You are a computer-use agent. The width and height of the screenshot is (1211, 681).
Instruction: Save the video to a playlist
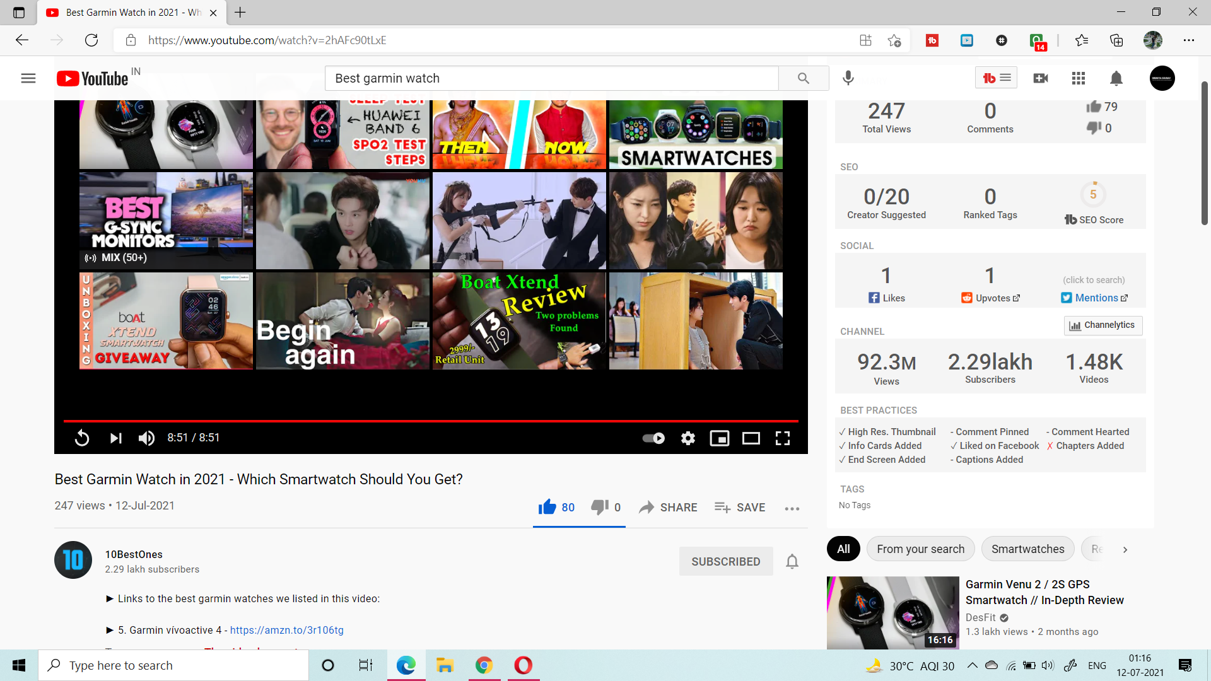[x=740, y=508]
